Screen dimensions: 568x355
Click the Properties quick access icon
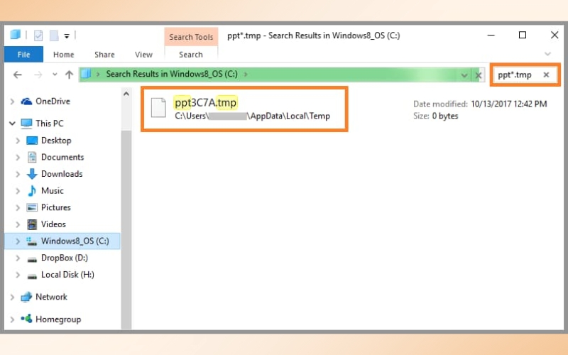[x=38, y=35]
